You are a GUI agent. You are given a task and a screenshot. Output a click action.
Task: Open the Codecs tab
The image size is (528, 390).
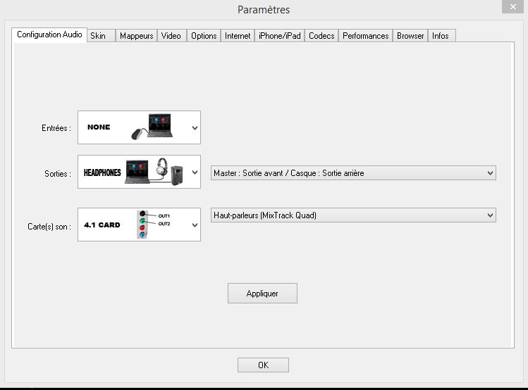point(321,36)
